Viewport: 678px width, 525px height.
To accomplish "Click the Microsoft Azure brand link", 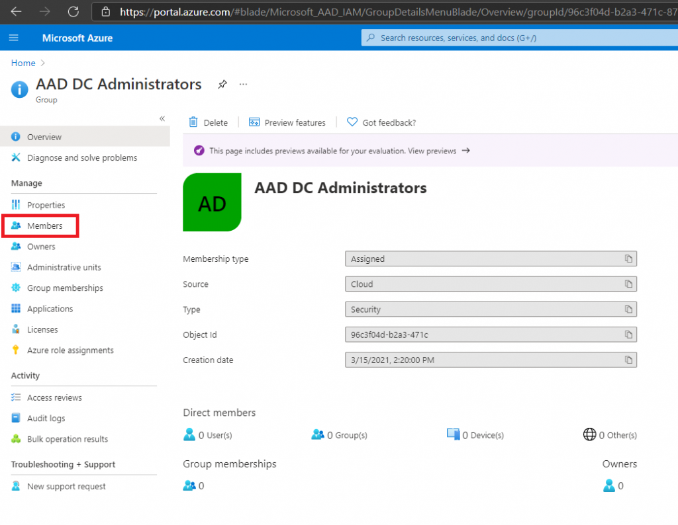I will coord(77,38).
